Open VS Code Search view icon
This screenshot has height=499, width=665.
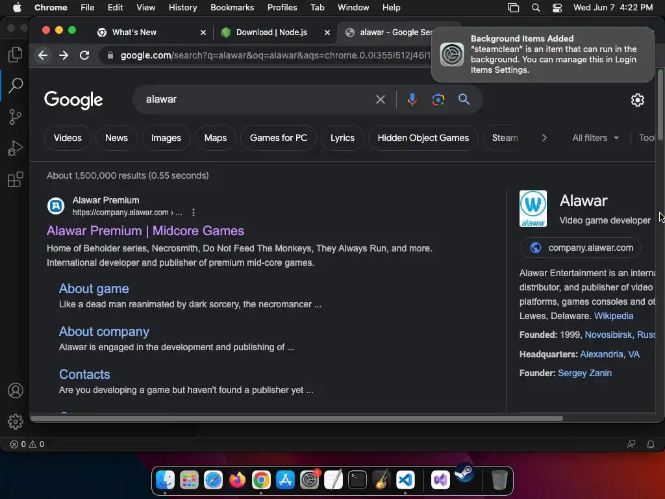[x=16, y=85]
